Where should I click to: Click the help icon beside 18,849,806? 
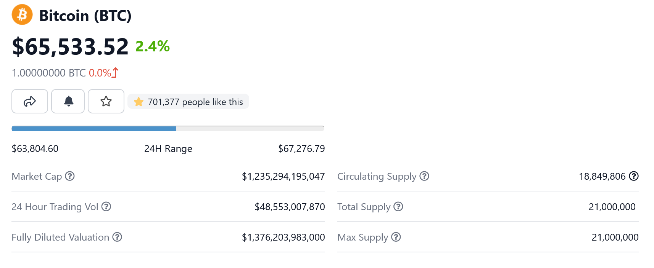(634, 176)
